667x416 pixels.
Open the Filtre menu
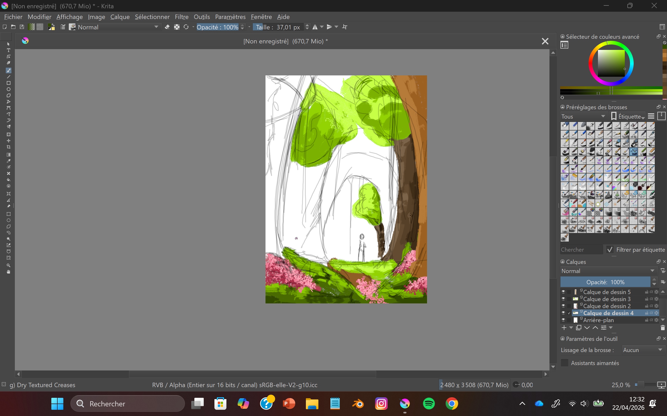pyautogui.click(x=181, y=17)
